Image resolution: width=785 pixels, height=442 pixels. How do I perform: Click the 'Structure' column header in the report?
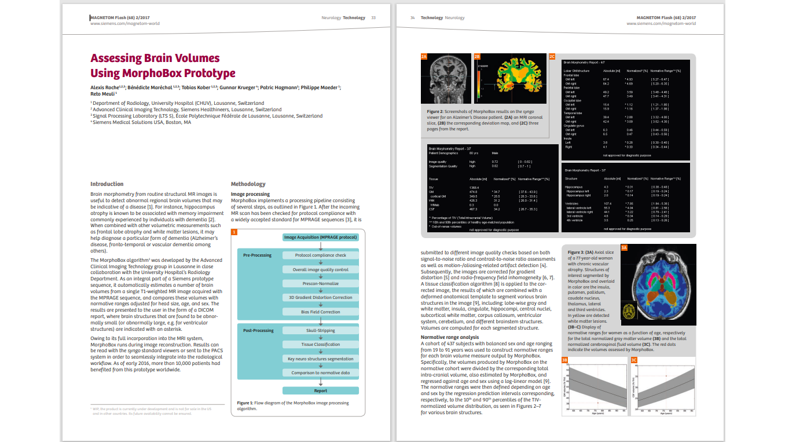pyautogui.click(x=571, y=178)
